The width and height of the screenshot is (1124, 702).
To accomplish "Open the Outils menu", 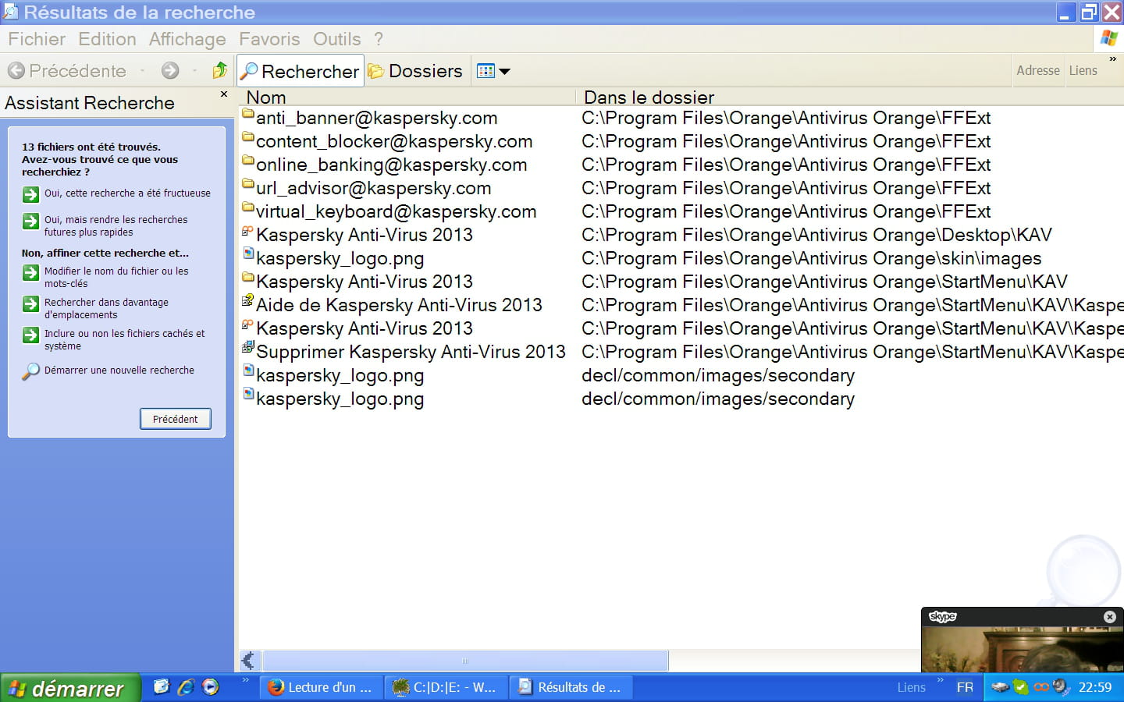I will [337, 39].
